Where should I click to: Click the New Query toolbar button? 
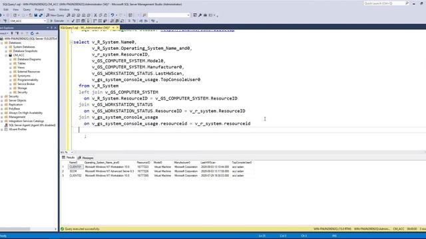[55, 15]
